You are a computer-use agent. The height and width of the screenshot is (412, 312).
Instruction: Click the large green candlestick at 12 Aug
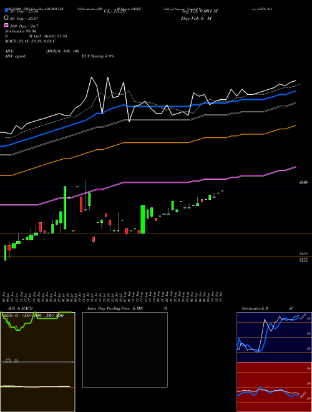143,219
